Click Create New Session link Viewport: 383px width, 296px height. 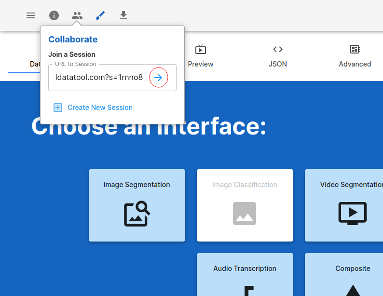(100, 108)
